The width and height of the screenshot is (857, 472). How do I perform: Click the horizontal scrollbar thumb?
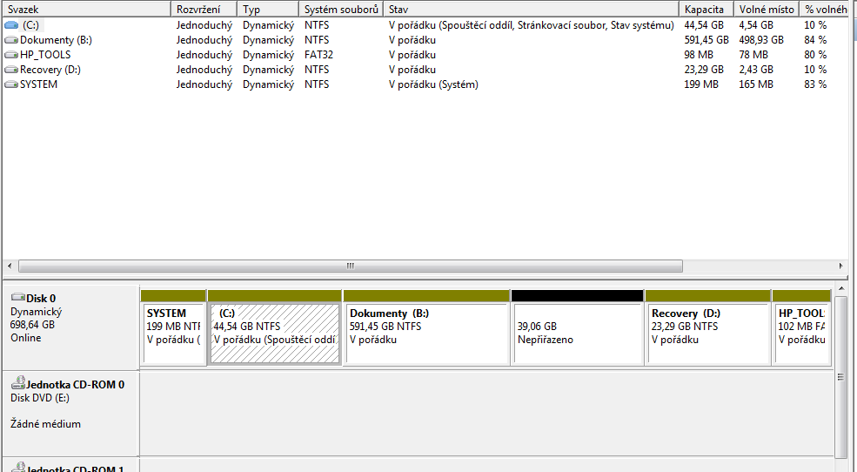click(x=351, y=266)
